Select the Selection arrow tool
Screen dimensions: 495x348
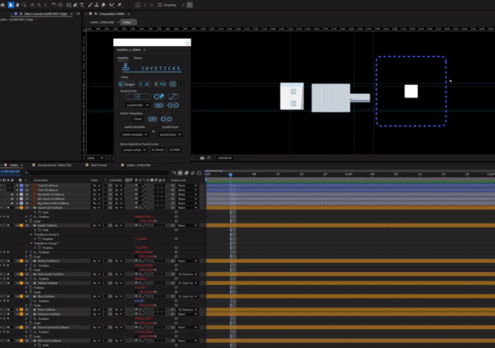click(x=11, y=5)
